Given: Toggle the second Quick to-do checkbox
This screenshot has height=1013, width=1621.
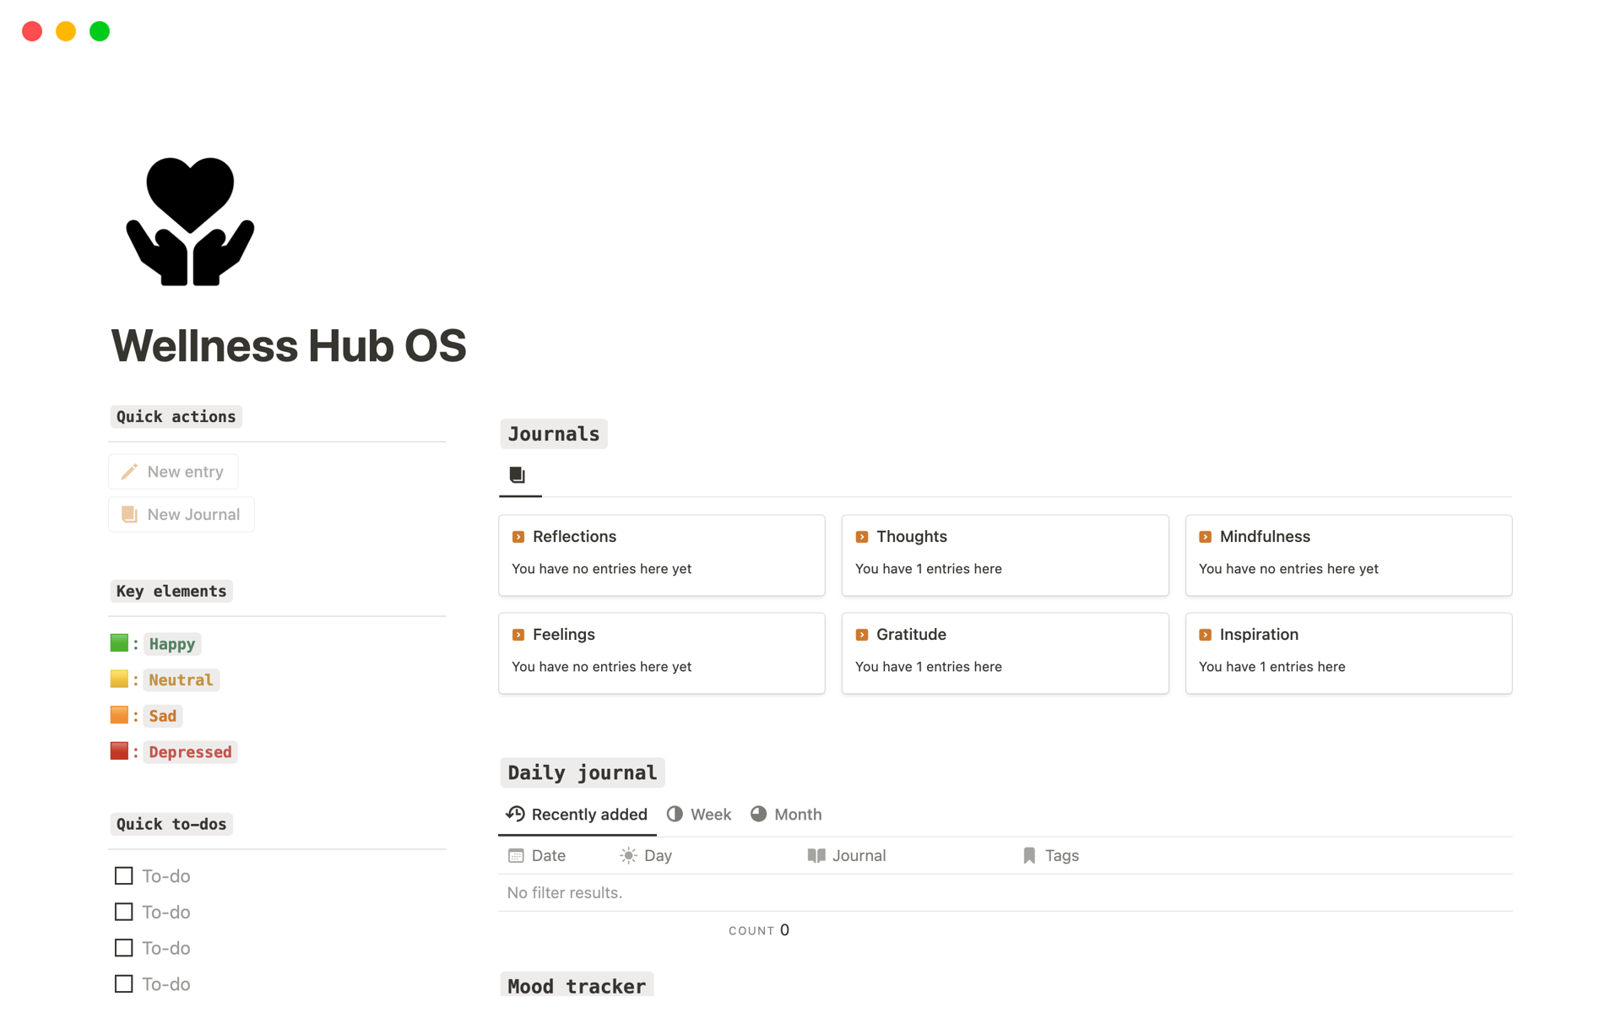Looking at the screenshot, I should click(x=124, y=912).
